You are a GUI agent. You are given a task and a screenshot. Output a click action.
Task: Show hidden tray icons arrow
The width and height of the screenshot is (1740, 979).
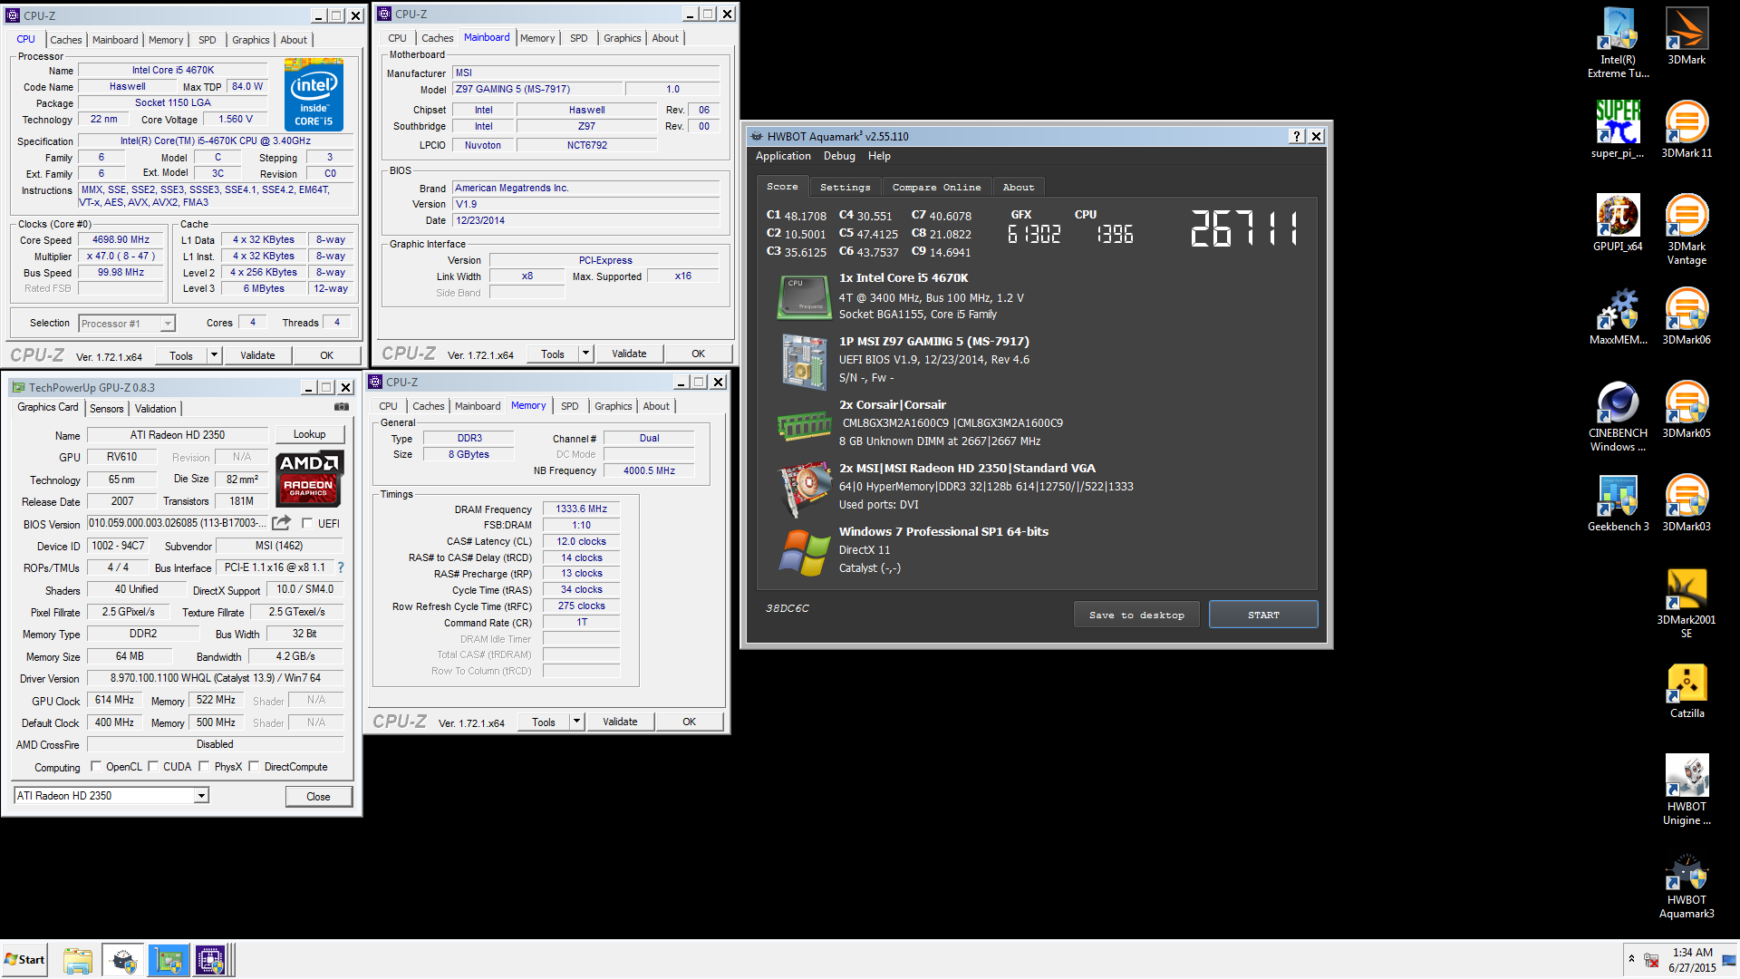point(1631,959)
